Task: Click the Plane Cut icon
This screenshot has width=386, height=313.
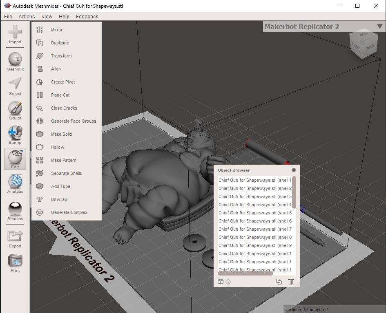Action: point(40,95)
